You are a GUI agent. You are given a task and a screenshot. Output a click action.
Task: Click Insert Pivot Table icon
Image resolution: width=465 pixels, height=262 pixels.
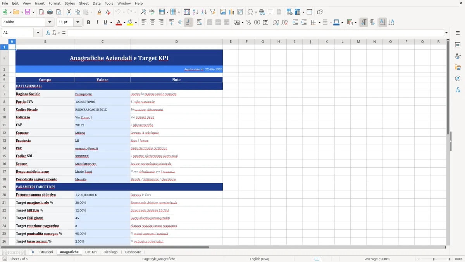(240, 12)
